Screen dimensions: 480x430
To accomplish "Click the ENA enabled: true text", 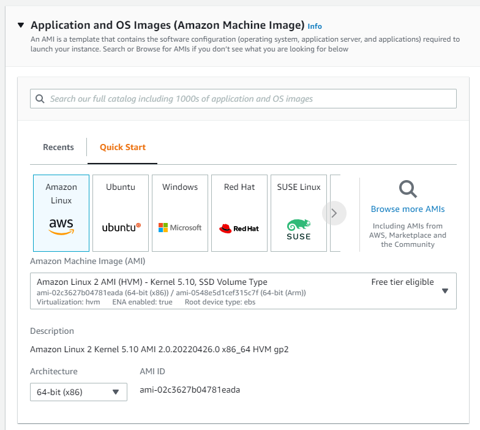I will [x=142, y=302].
